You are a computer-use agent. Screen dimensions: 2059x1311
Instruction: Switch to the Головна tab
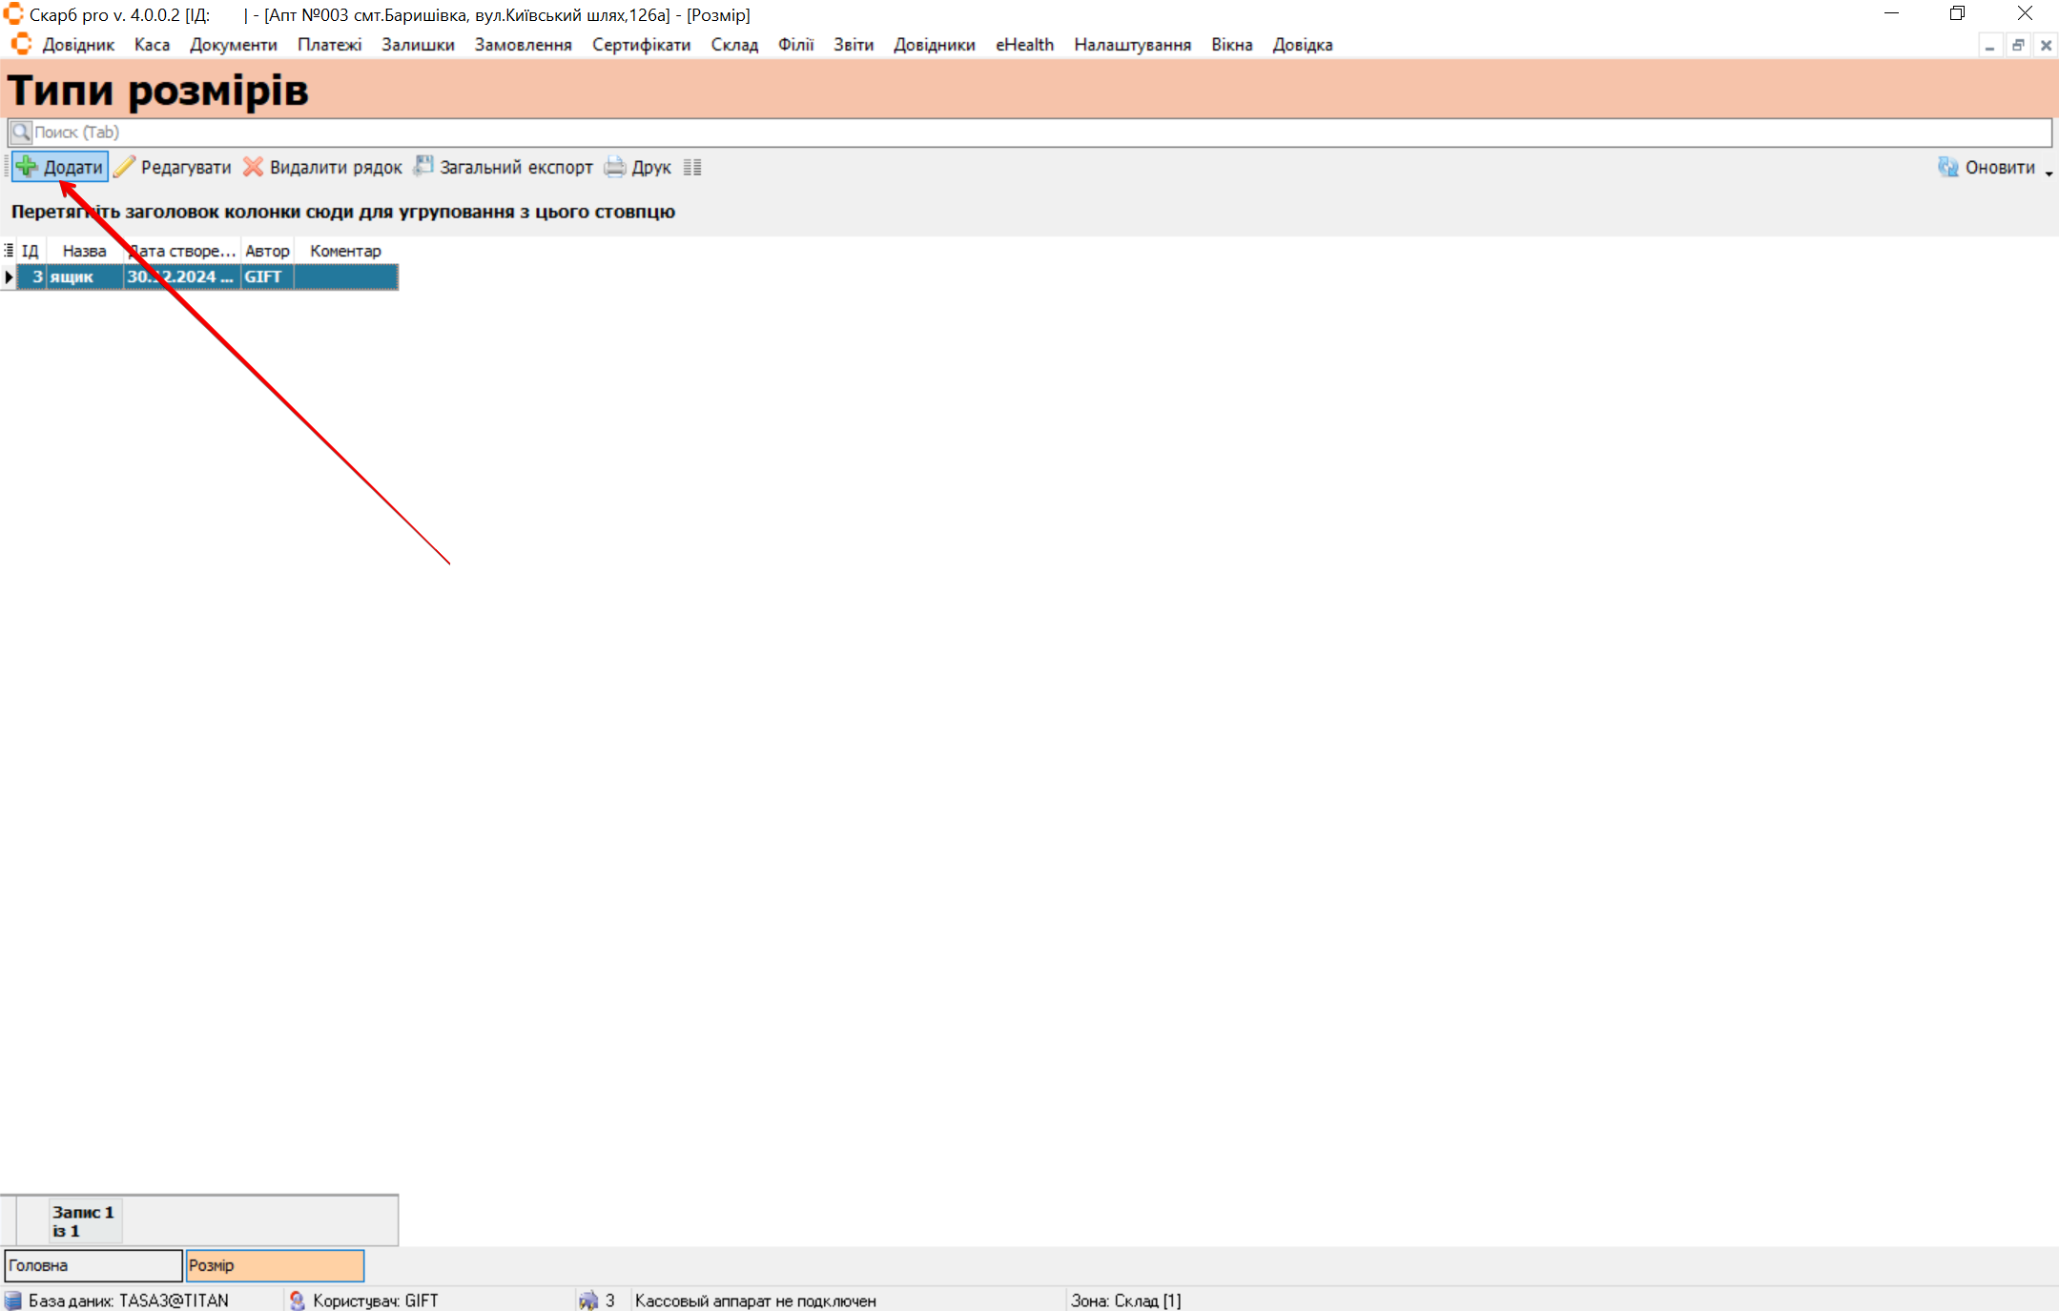pyautogui.click(x=93, y=1265)
